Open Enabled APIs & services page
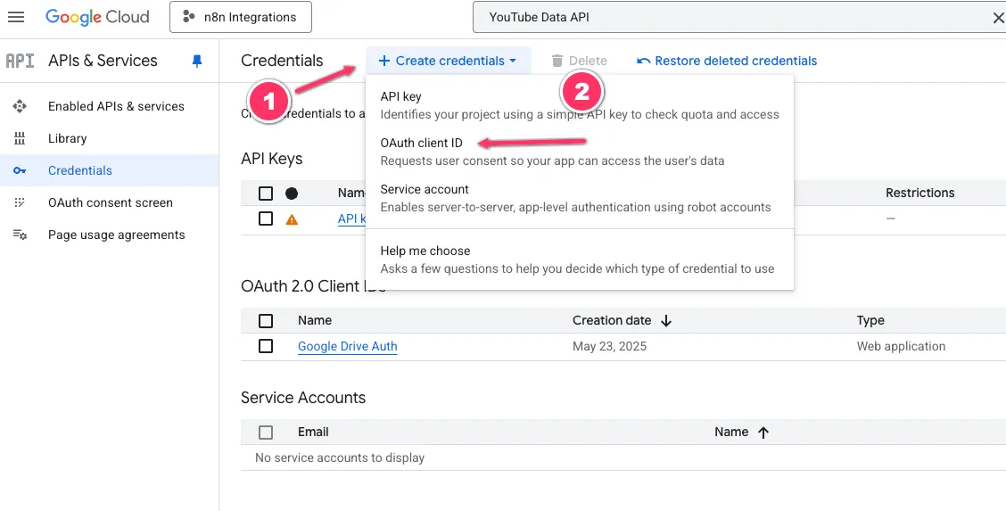This screenshot has width=1006, height=511. click(x=116, y=106)
